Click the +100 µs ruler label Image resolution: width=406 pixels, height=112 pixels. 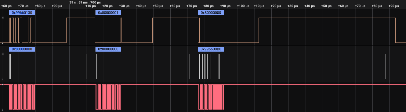pyautogui.click(x=243, y=6)
